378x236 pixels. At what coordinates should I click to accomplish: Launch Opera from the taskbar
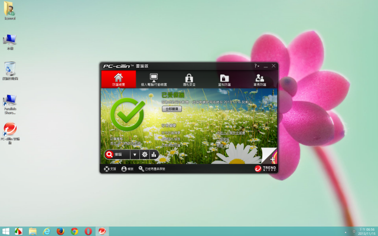[88, 231]
